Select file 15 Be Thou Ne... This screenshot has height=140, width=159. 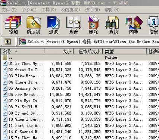coord(26,138)
